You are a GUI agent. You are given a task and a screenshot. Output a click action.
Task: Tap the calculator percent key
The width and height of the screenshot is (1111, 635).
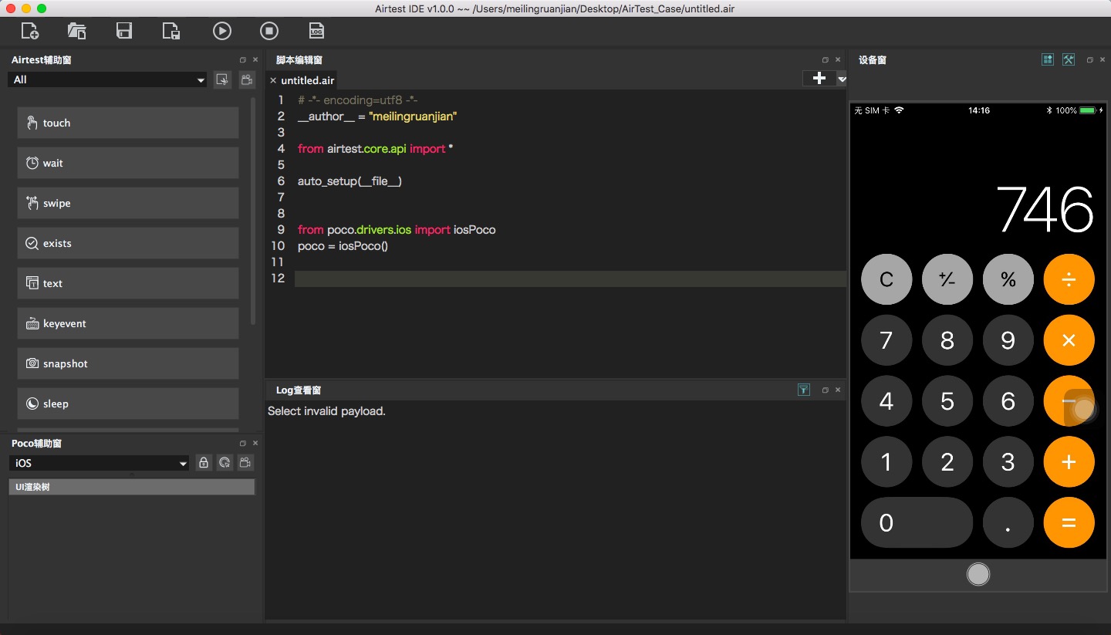tap(1008, 279)
